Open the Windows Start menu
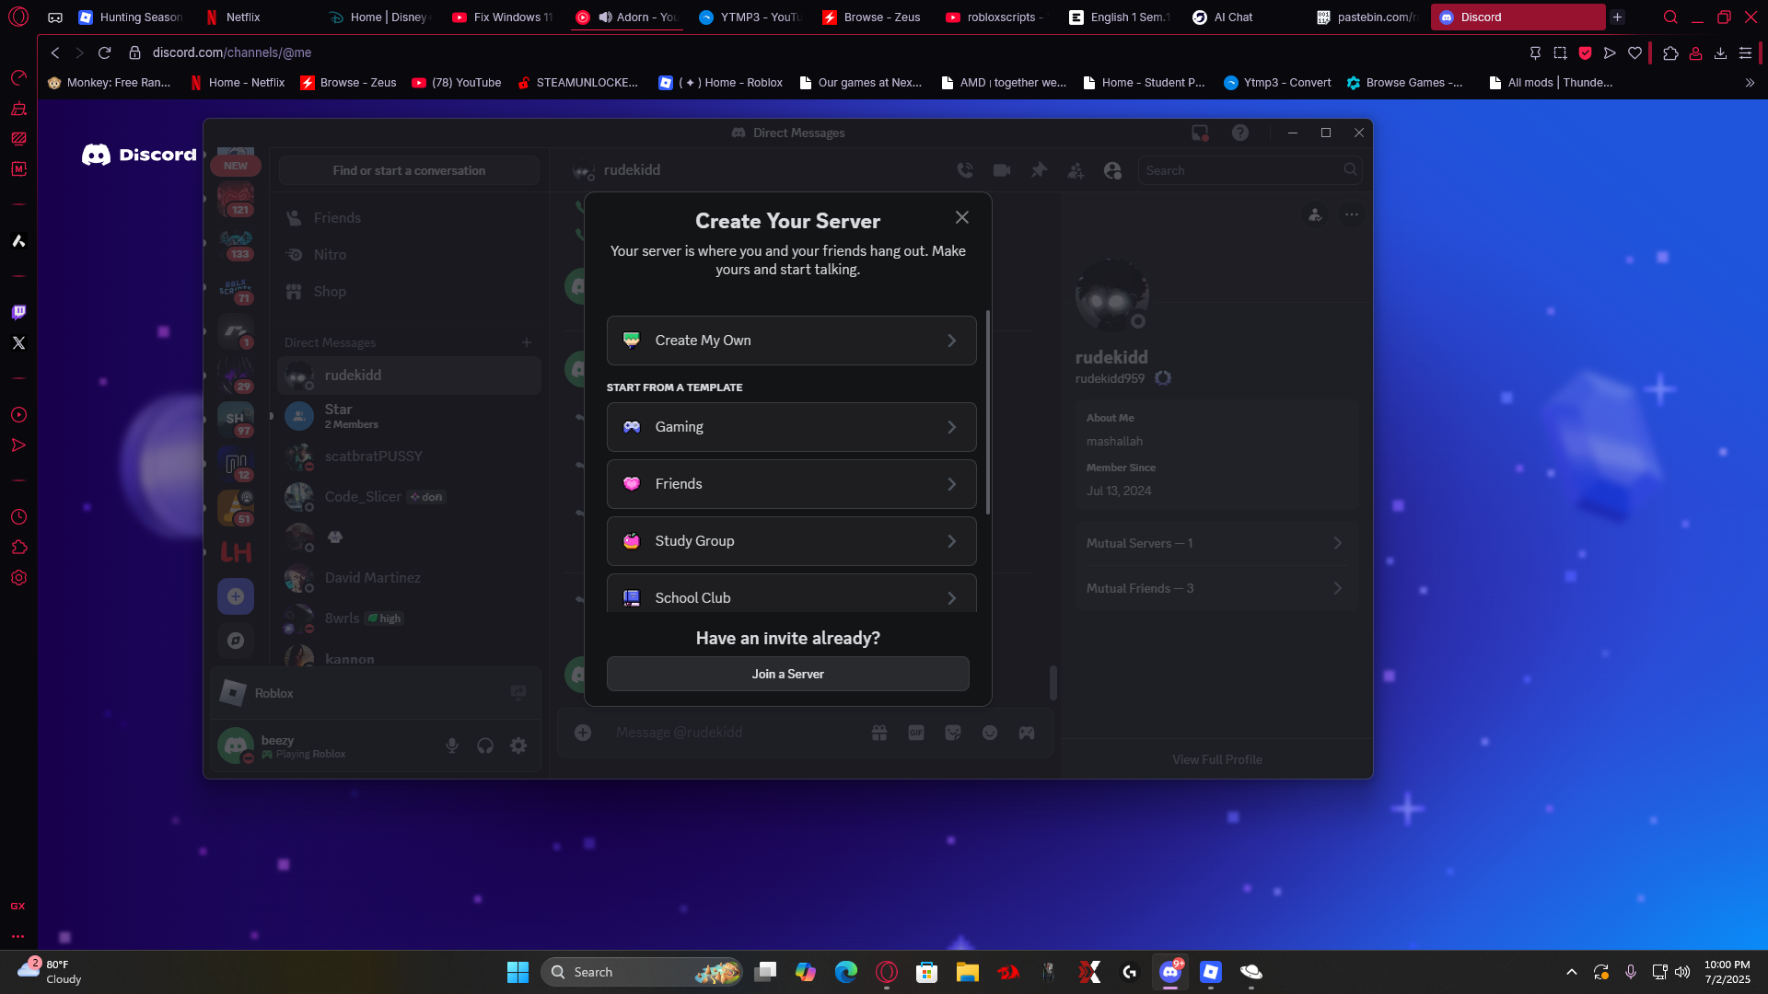 518,972
